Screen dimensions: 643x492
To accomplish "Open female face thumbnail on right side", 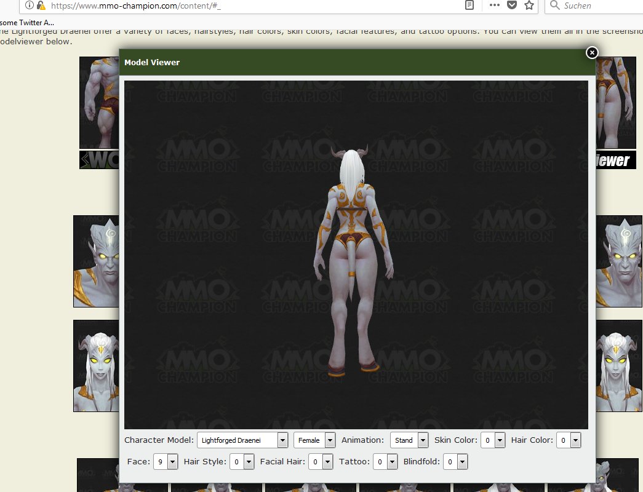I will point(619,366).
